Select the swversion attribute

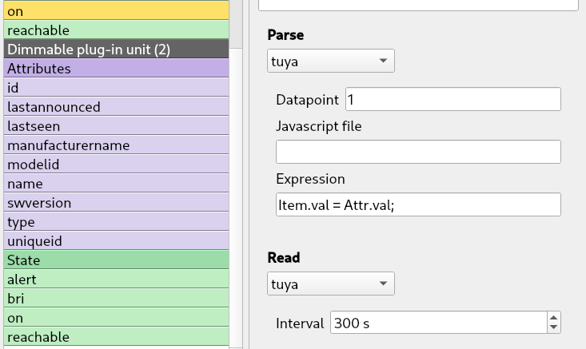coord(116,203)
